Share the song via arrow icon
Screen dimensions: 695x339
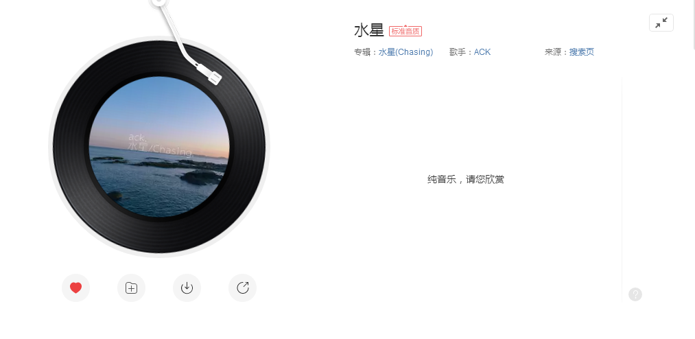coord(242,288)
